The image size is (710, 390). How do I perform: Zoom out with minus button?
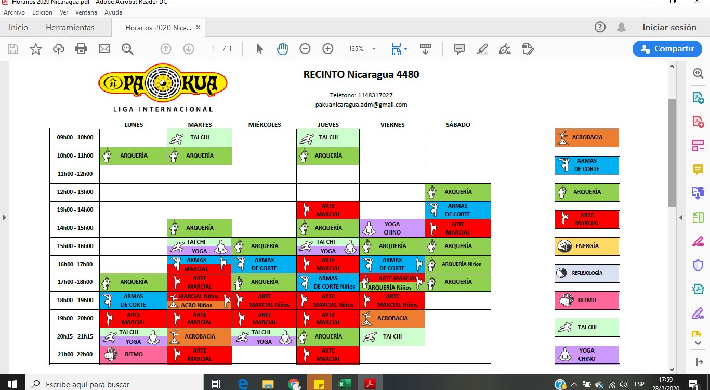pos(305,49)
